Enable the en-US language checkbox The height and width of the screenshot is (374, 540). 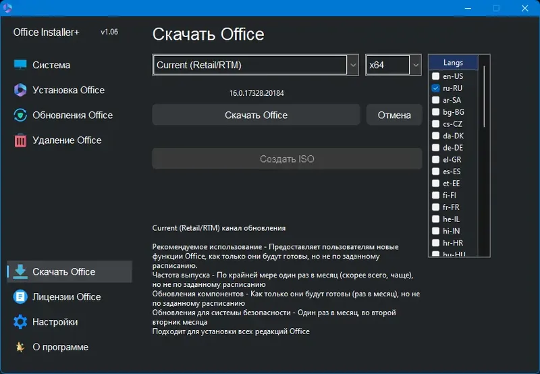tap(436, 76)
